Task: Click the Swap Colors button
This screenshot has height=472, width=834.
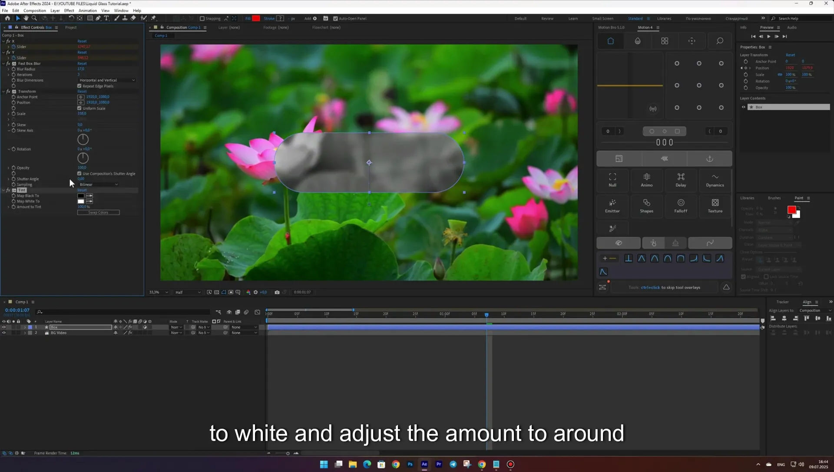Action: pyautogui.click(x=99, y=213)
